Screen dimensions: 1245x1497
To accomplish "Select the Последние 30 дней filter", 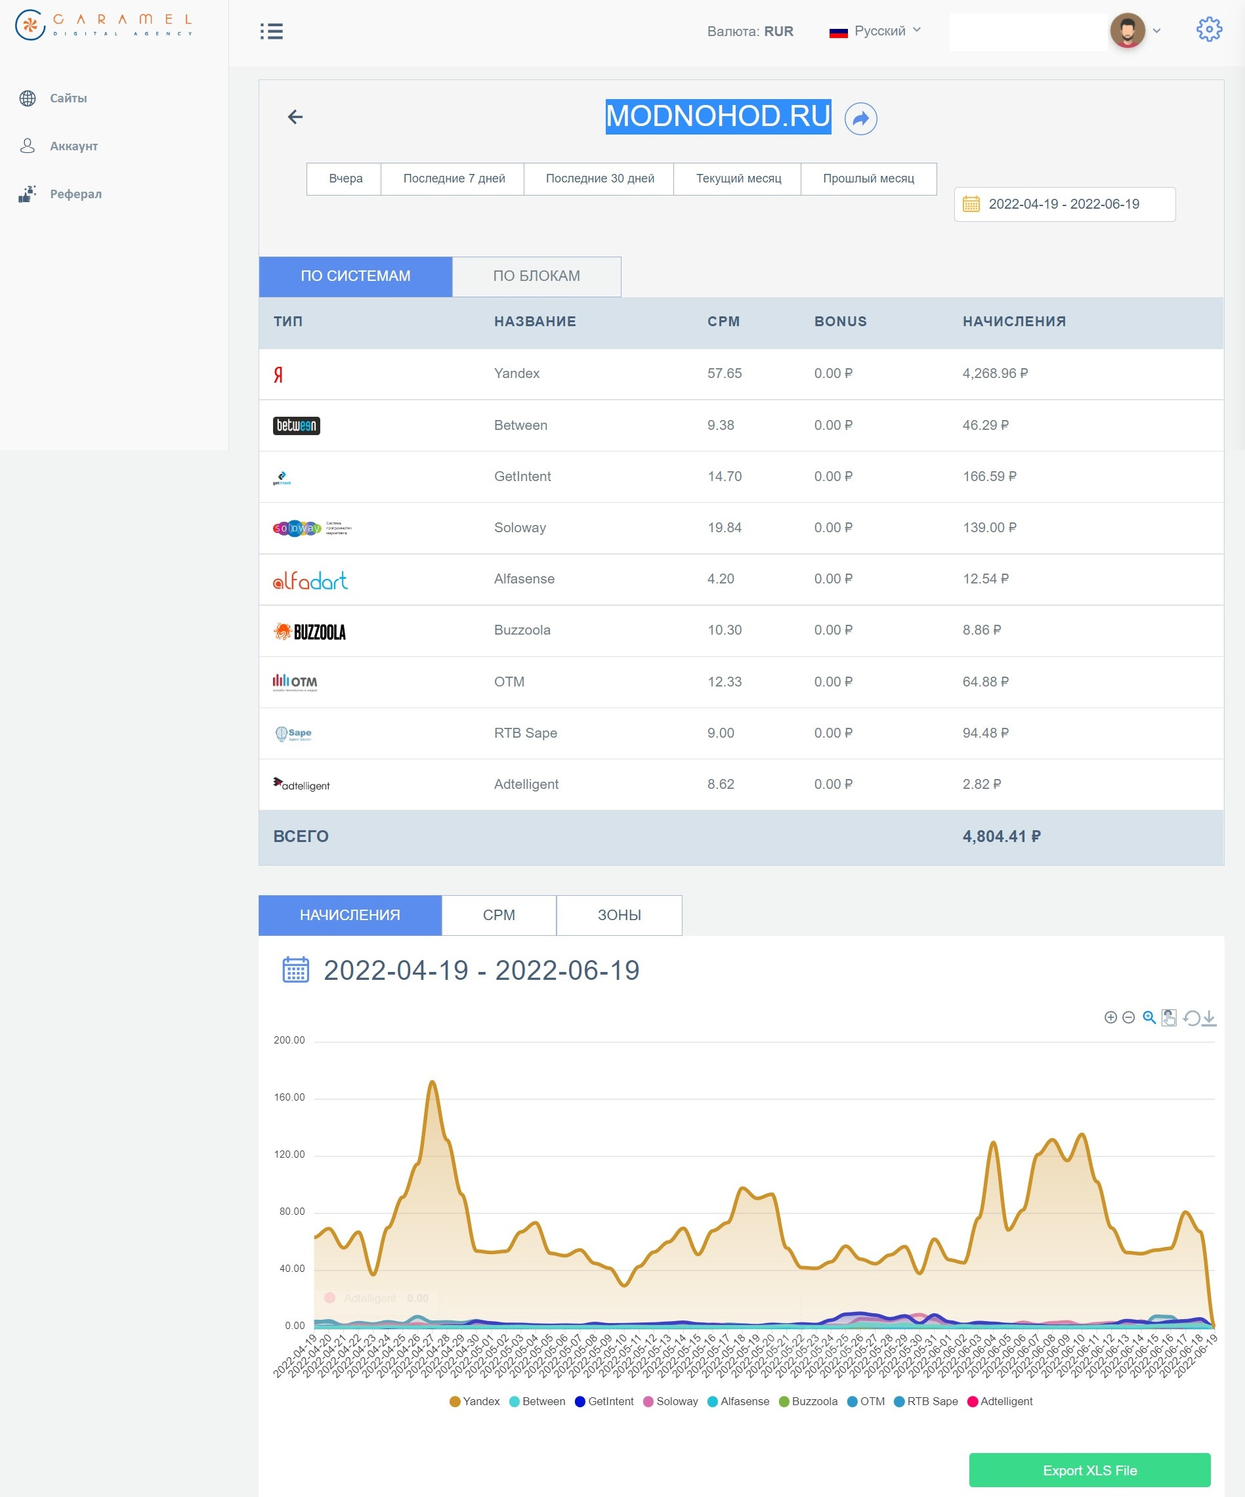I will pos(600,179).
